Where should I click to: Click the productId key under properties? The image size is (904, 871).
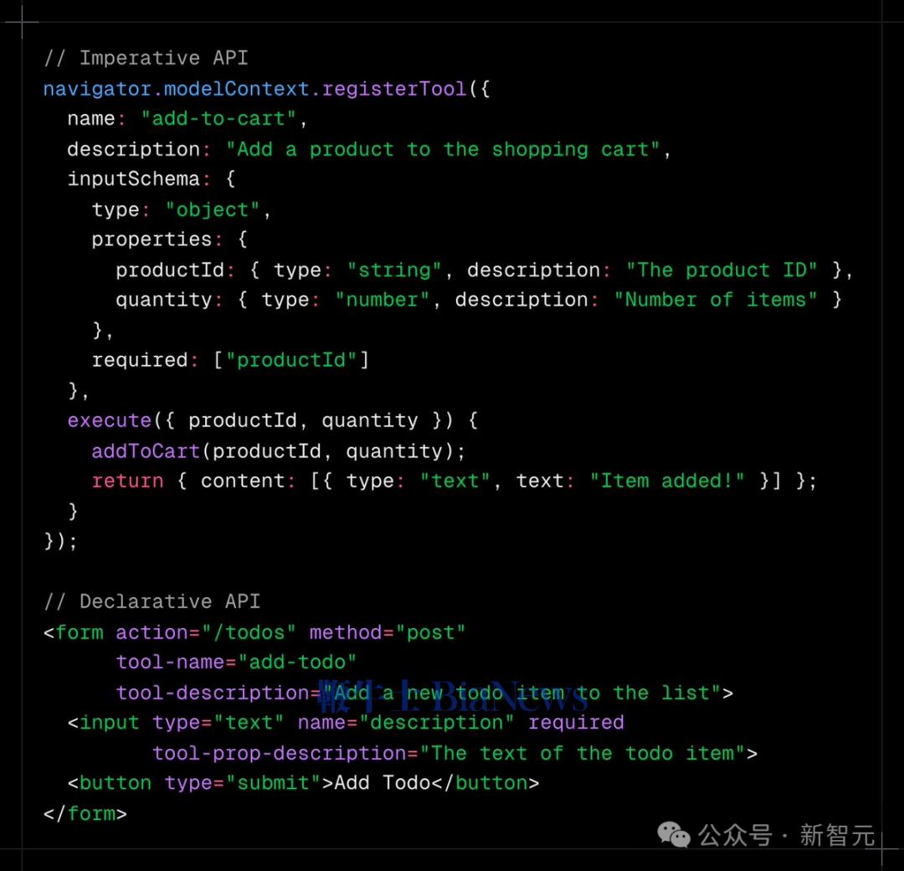point(170,270)
